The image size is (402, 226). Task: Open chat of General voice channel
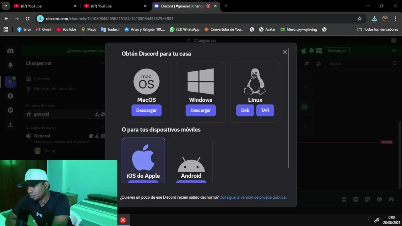coord(91,136)
